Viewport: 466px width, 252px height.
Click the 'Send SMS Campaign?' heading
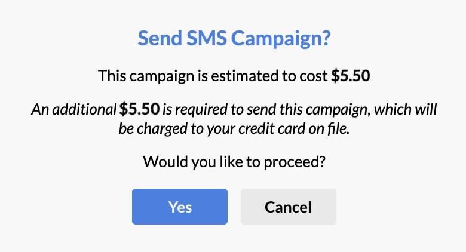tap(234, 39)
